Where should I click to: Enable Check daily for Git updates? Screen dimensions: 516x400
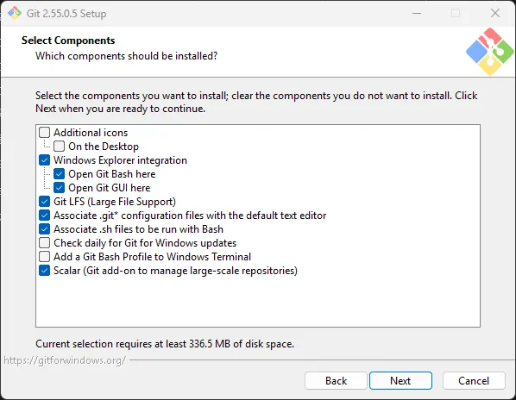tap(44, 243)
